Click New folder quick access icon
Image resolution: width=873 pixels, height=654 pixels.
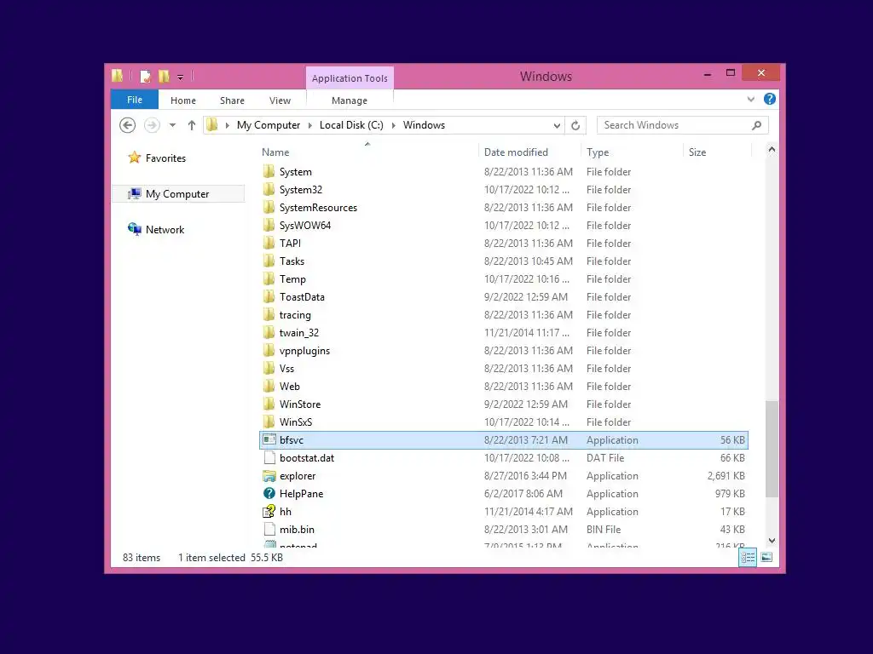click(164, 76)
